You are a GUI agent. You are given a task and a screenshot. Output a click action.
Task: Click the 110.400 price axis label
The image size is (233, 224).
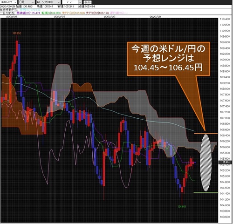tap(225, 19)
